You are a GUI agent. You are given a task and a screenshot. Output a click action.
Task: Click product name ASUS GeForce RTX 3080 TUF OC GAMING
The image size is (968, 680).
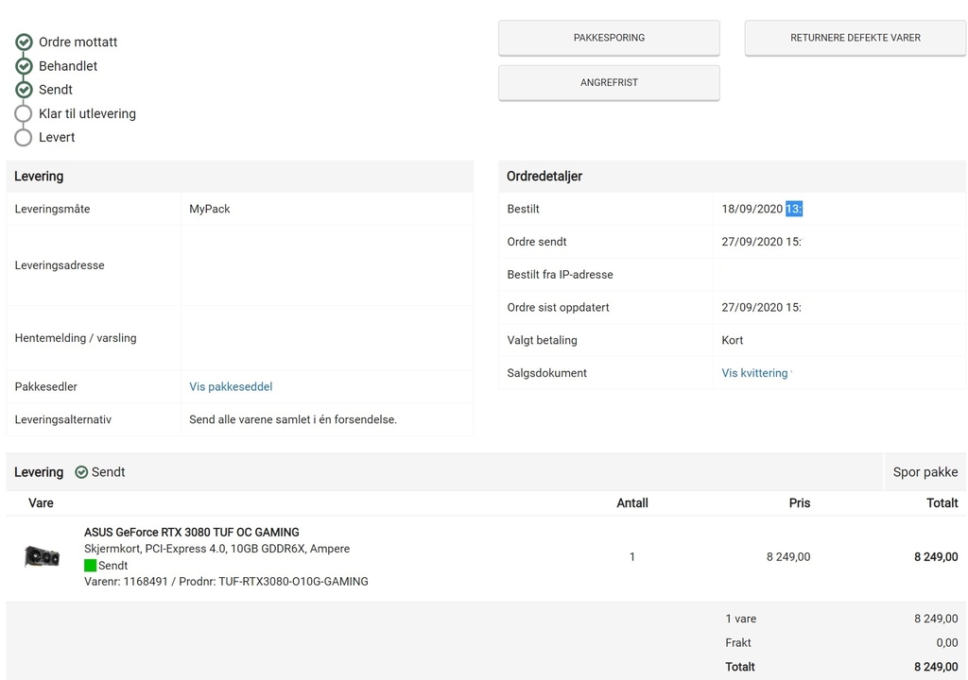[x=191, y=533]
